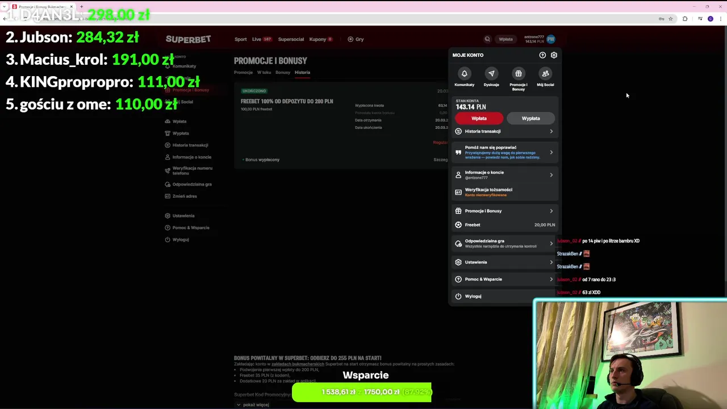Switch to the Bonusy tab

pos(283,72)
